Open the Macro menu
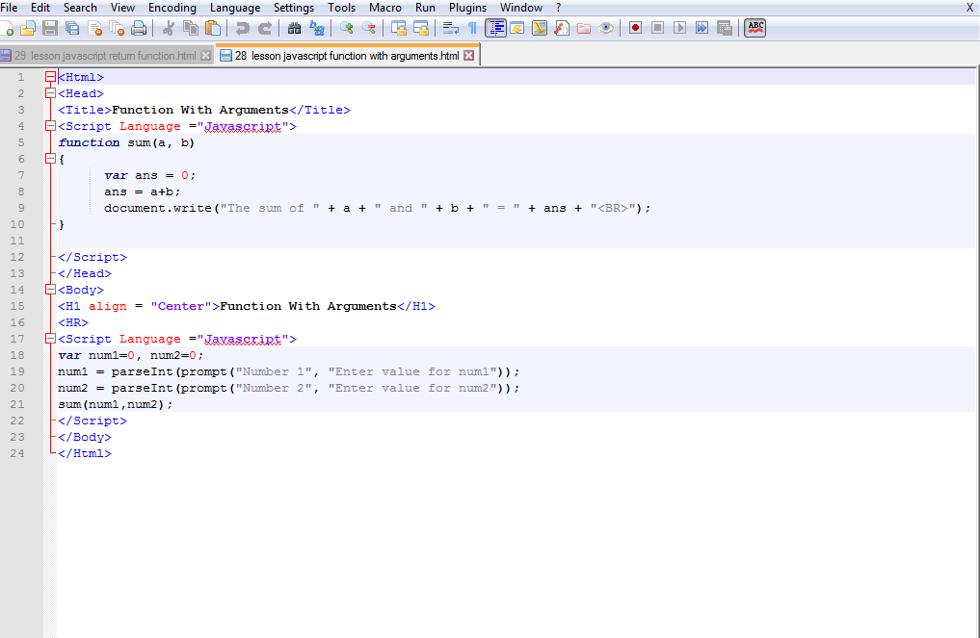980x638 pixels. click(385, 8)
